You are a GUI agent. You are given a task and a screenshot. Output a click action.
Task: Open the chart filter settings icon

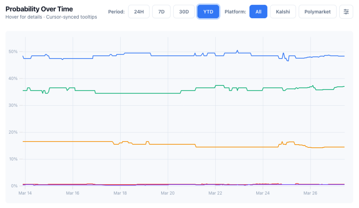346,12
